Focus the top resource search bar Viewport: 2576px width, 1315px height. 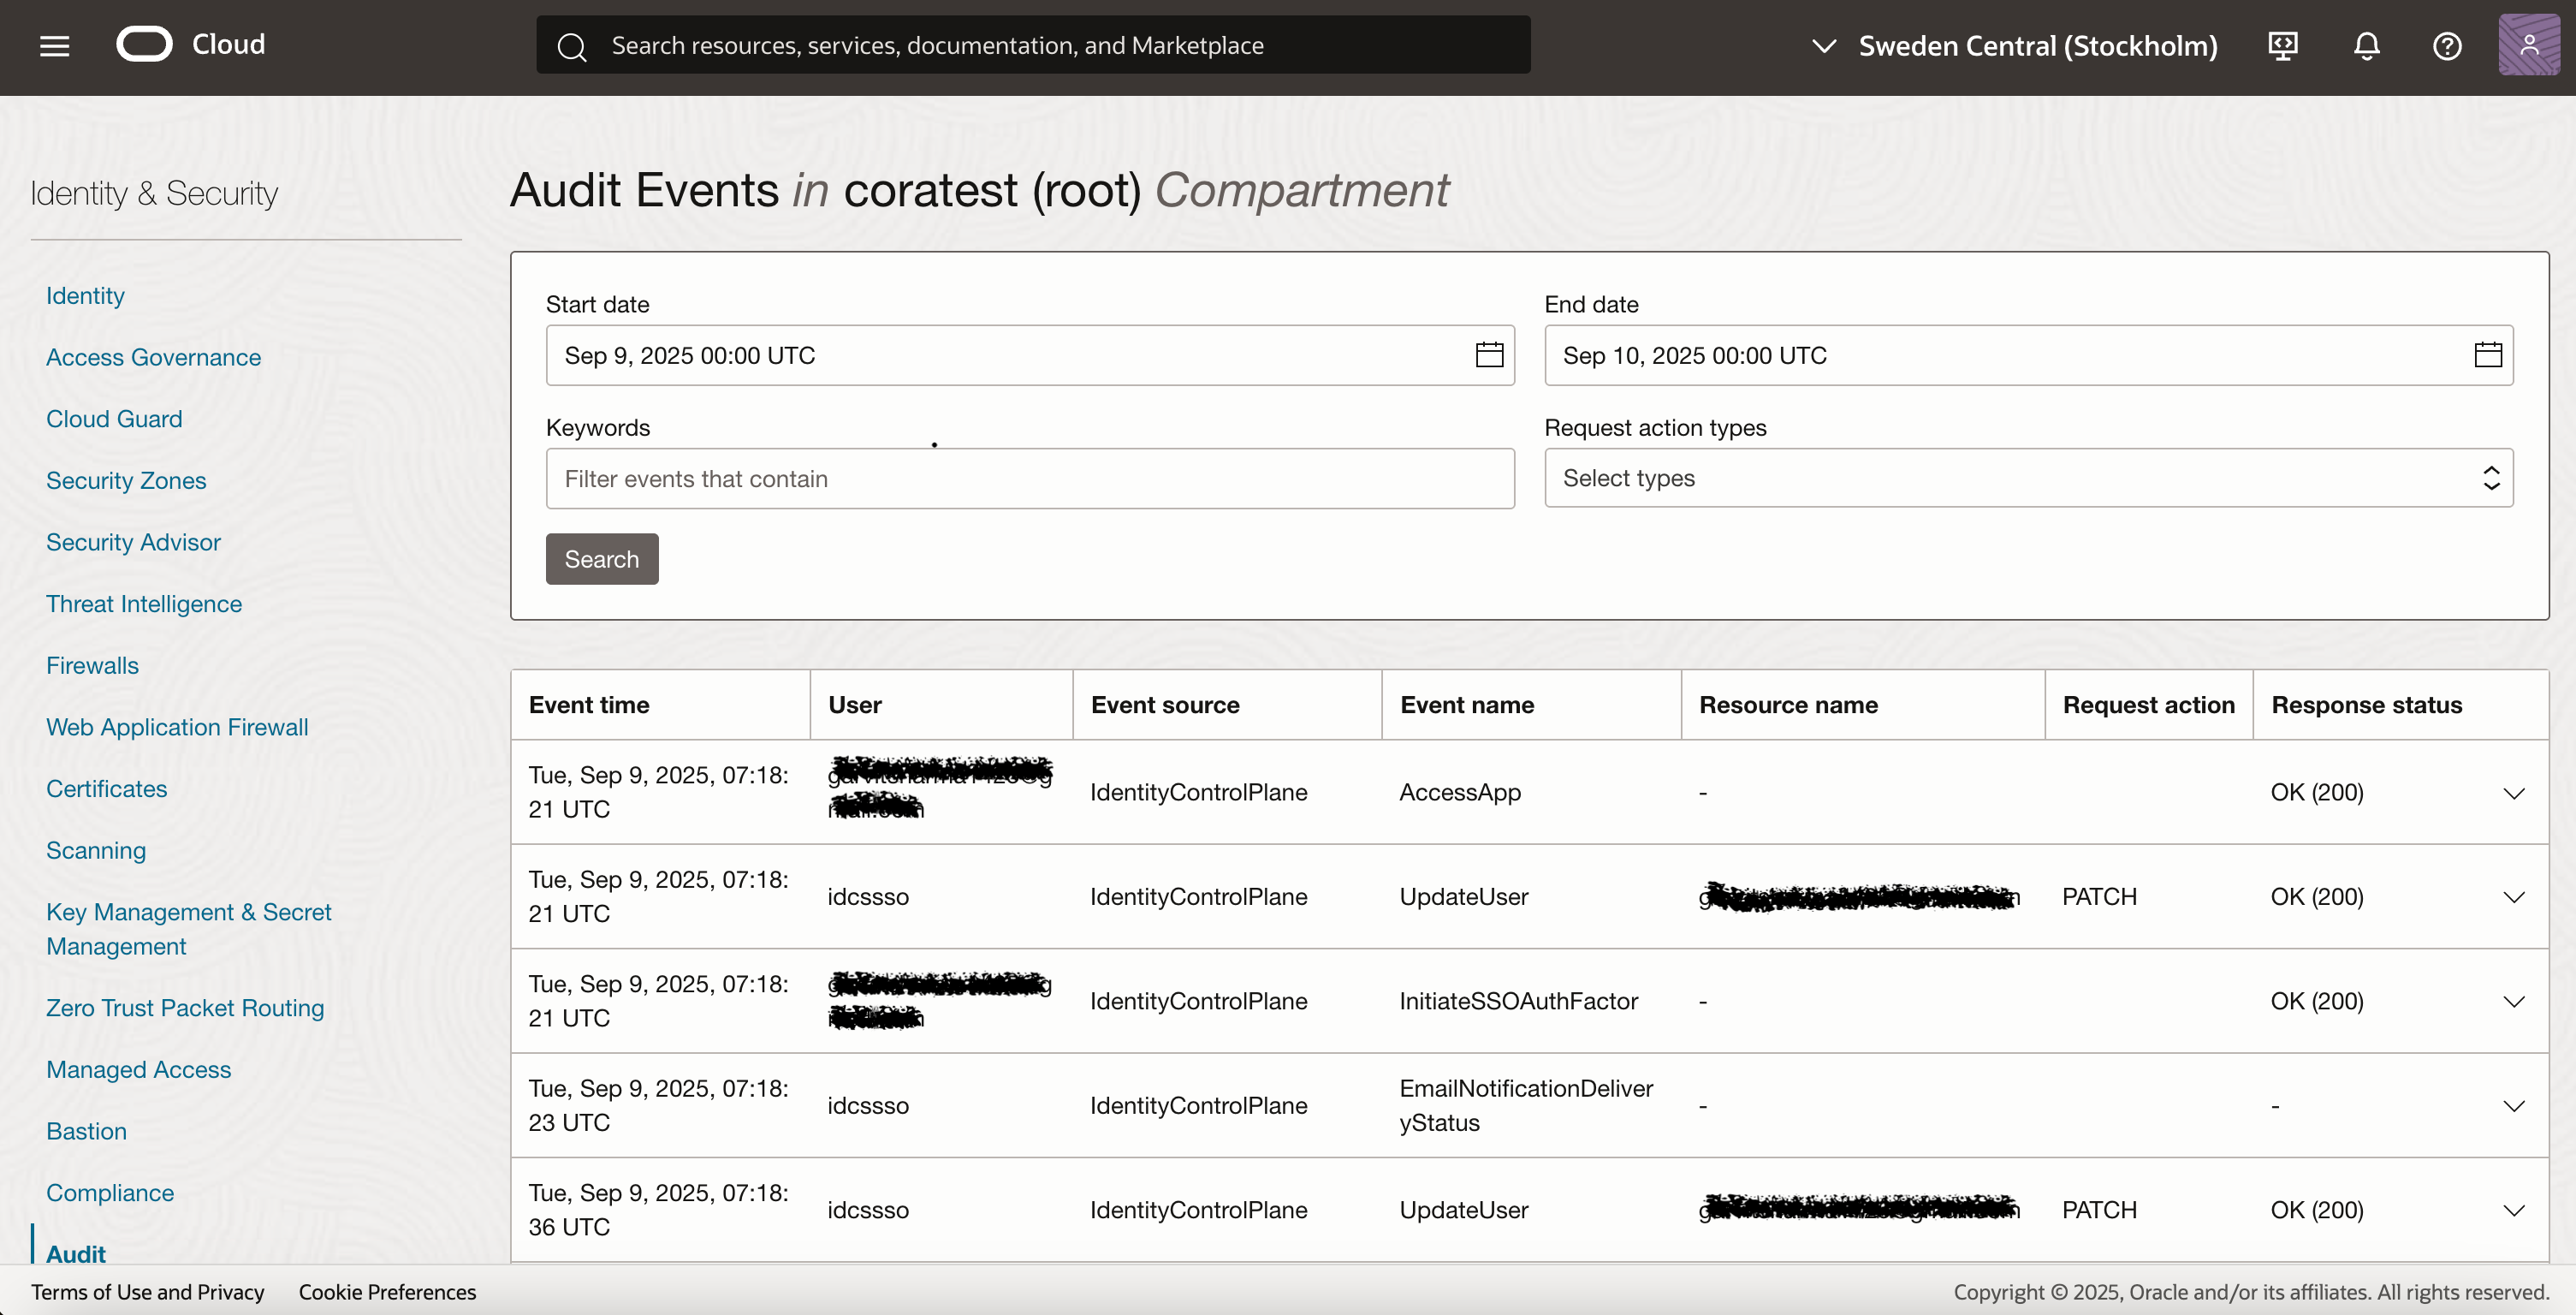click(x=1033, y=45)
